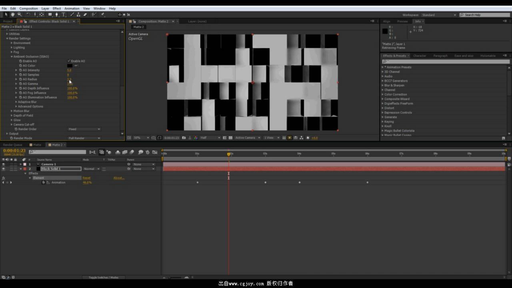Open the Render Order Fixed dropdown
The image size is (512, 288).
(x=84, y=129)
